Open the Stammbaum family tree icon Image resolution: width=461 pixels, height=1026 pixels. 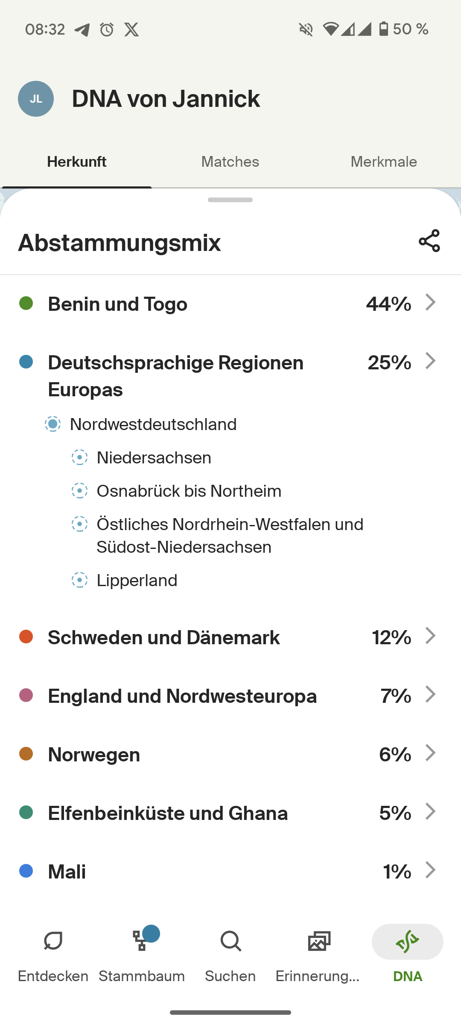point(141,941)
